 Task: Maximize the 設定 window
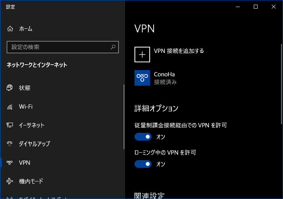point(256,7)
